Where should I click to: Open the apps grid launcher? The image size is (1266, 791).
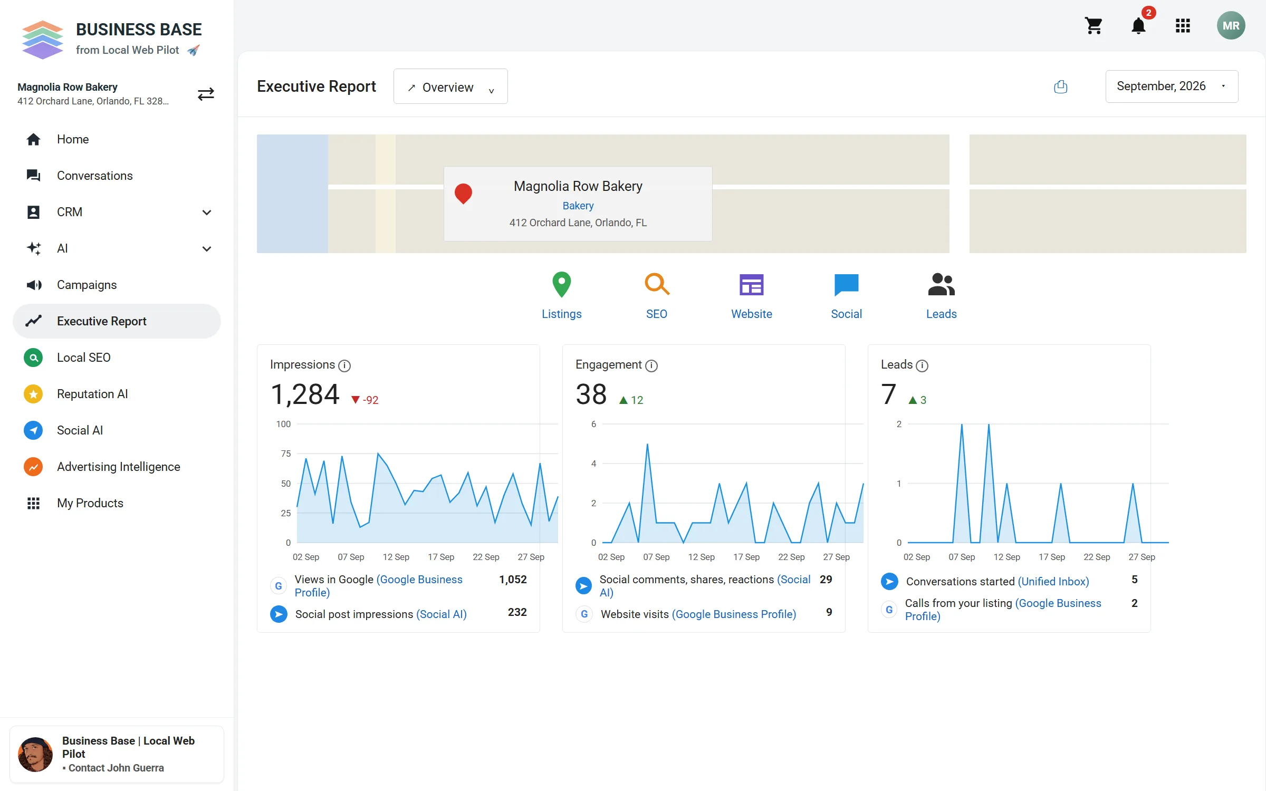point(1183,25)
